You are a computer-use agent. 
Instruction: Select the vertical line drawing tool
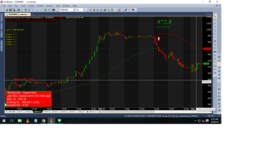(x=215, y=30)
